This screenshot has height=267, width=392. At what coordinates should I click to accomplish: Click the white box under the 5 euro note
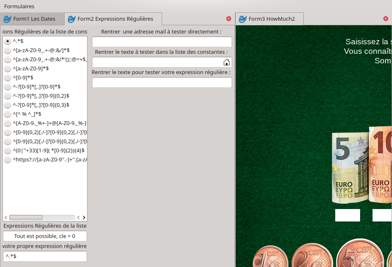(x=348, y=215)
